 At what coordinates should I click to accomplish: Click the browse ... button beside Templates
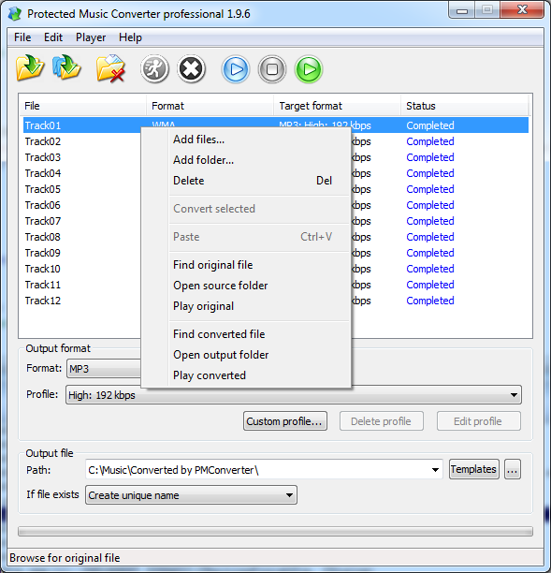click(x=513, y=469)
